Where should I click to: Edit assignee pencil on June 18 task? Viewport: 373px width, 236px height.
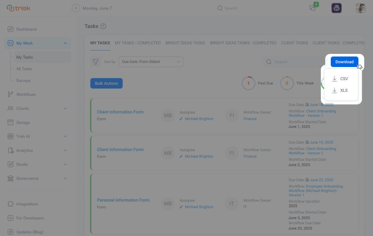click(181, 119)
